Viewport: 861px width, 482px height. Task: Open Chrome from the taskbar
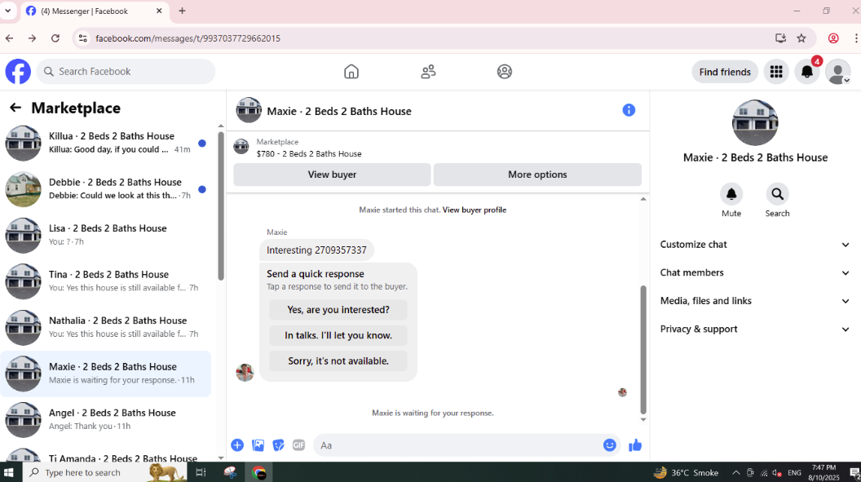(x=258, y=472)
